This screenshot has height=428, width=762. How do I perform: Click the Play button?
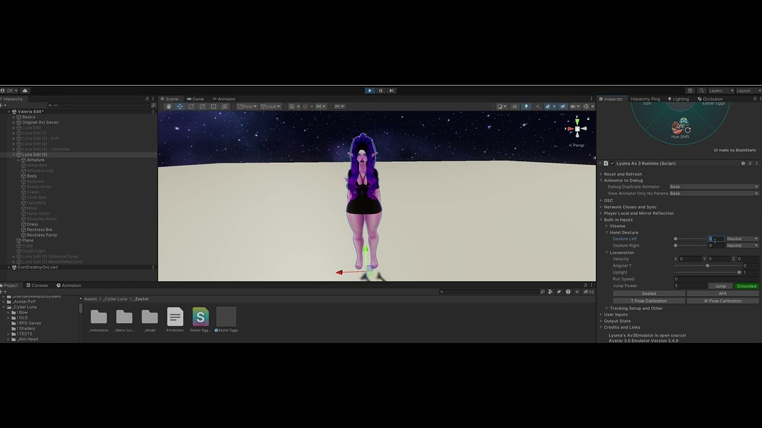(x=370, y=90)
